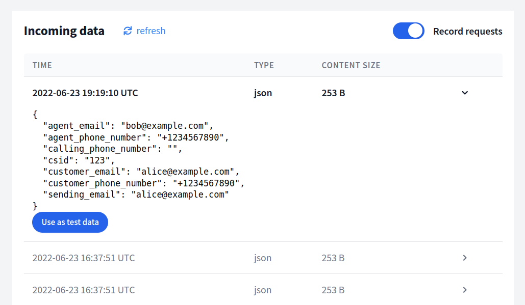Click the TIME column header
525x305 pixels.
42,65
